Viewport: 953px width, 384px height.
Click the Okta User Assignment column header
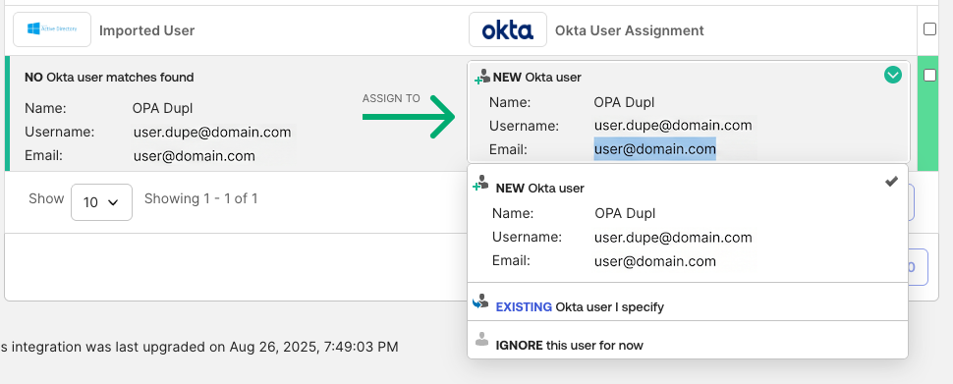click(x=629, y=30)
